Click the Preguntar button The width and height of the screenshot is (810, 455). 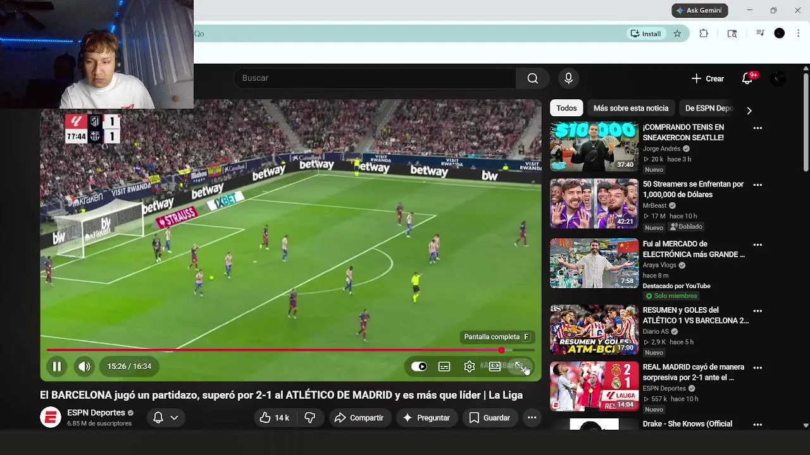click(426, 418)
